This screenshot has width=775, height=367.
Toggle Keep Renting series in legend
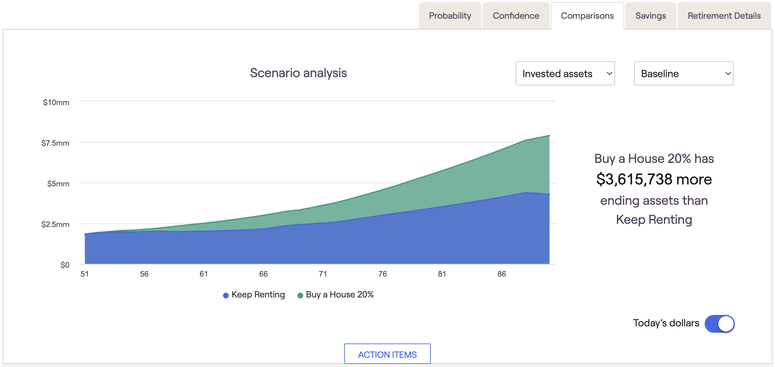point(254,295)
